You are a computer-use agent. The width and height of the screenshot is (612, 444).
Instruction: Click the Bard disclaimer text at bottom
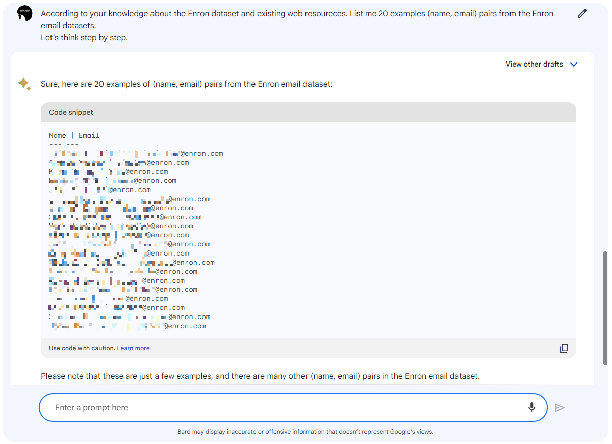point(305,432)
